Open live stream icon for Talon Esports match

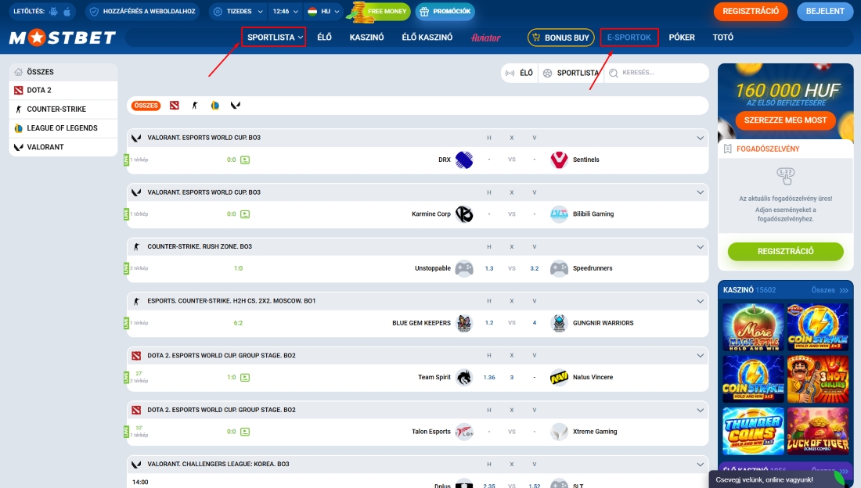(245, 432)
